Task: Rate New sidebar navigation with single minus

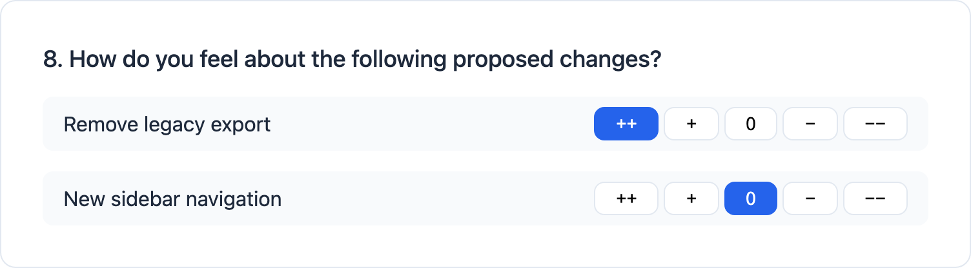Action: (x=810, y=198)
